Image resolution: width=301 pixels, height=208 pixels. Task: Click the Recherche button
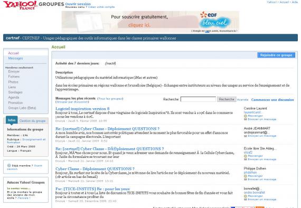pos(227,99)
